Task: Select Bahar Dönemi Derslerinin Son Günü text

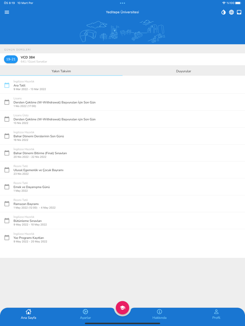Action: [39, 136]
